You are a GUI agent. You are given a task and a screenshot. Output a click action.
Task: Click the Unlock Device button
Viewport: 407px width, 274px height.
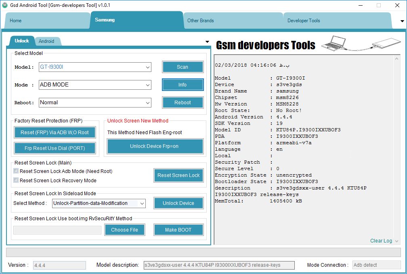[178, 203]
